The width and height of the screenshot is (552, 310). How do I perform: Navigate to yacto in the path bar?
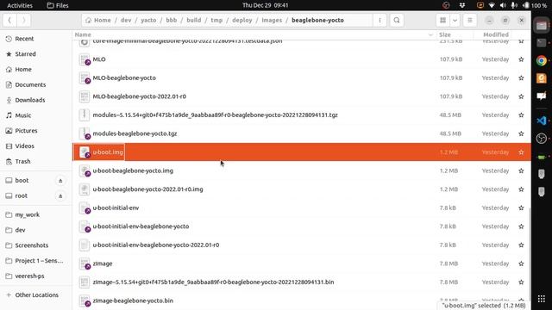[148, 20]
